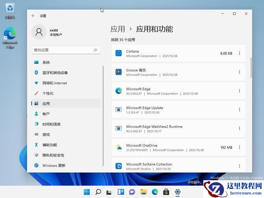Click the 游戏 controller icon

click(36, 134)
